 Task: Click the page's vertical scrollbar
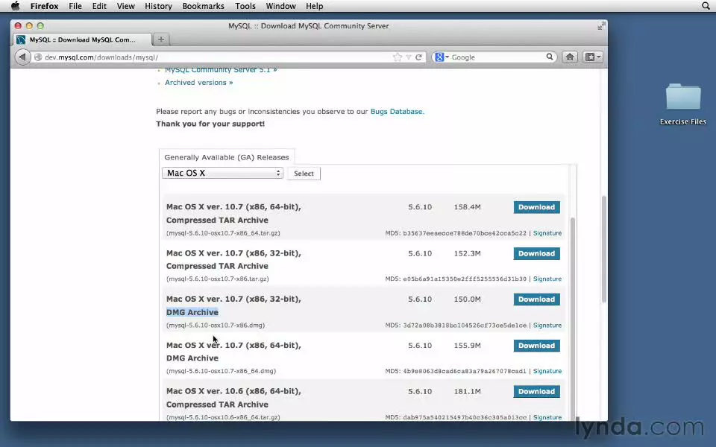(603, 246)
